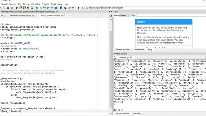Image resolution: width=206 pixels, height=116 pixels.
Task: Select the Console 5/A tab
Action: point(124,57)
